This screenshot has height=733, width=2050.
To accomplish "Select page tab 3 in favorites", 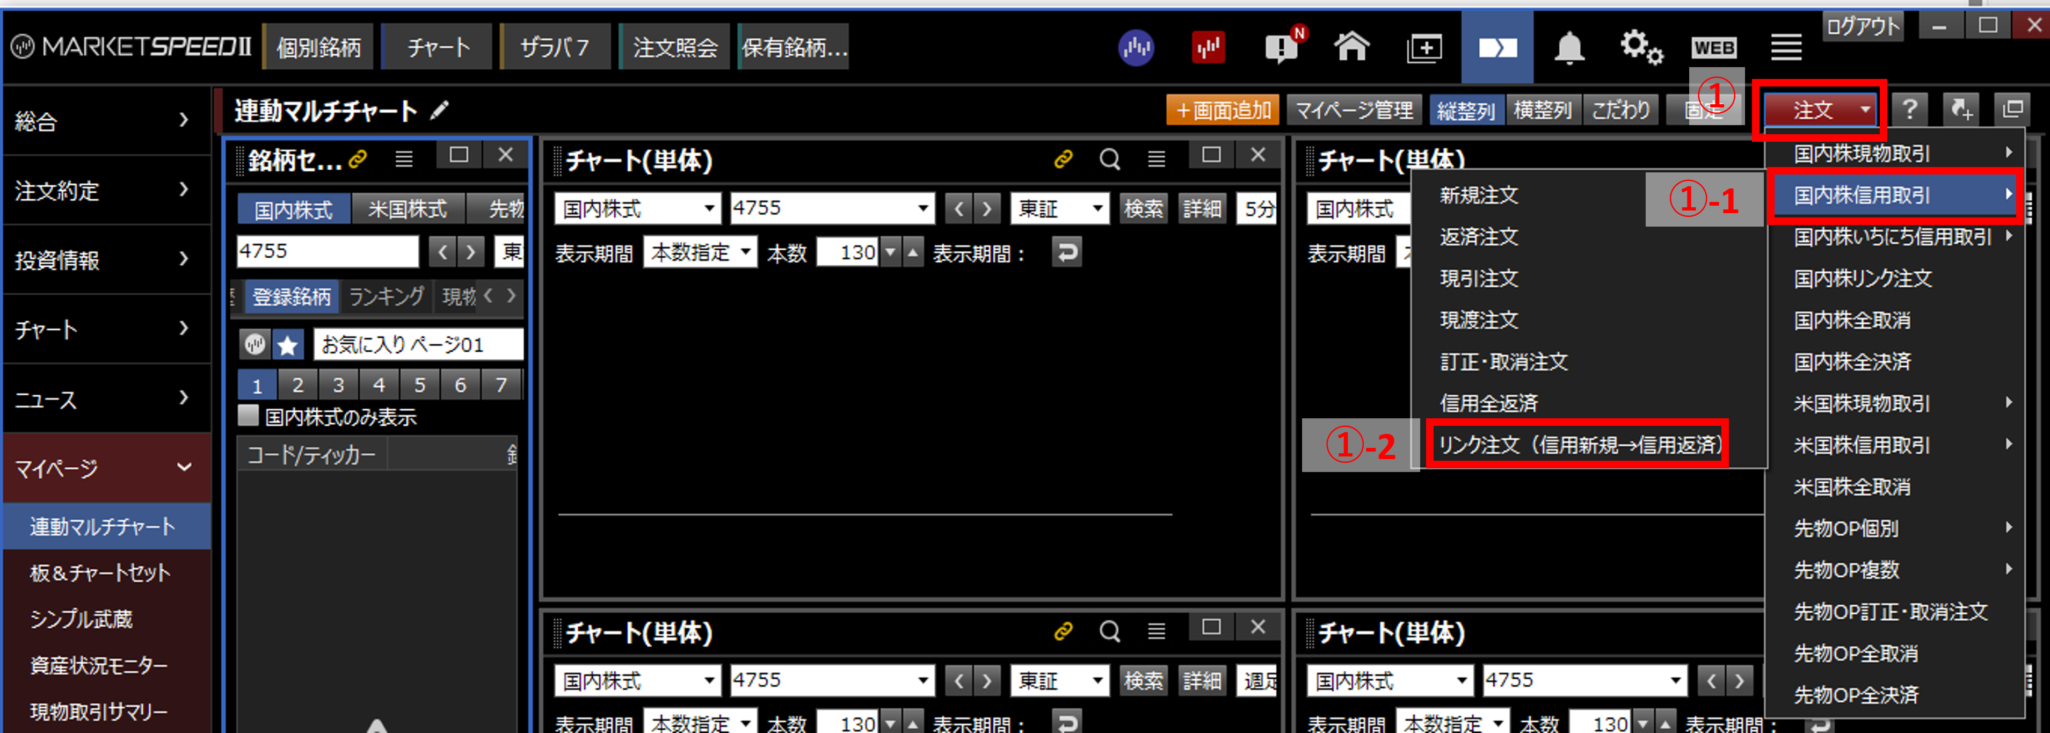I will tap(338, 385).
